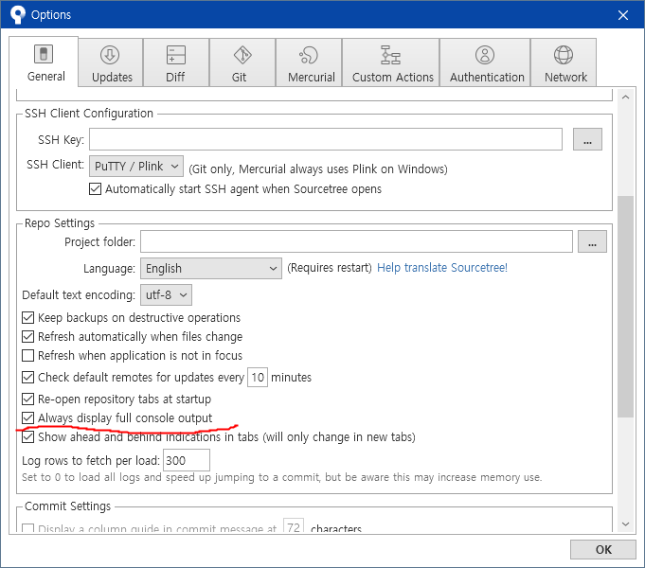The height and width of the screenshot is (568, 645).
Task: Click the SSH Key input field
Action: pyautogui.click(x=326, y=139)
